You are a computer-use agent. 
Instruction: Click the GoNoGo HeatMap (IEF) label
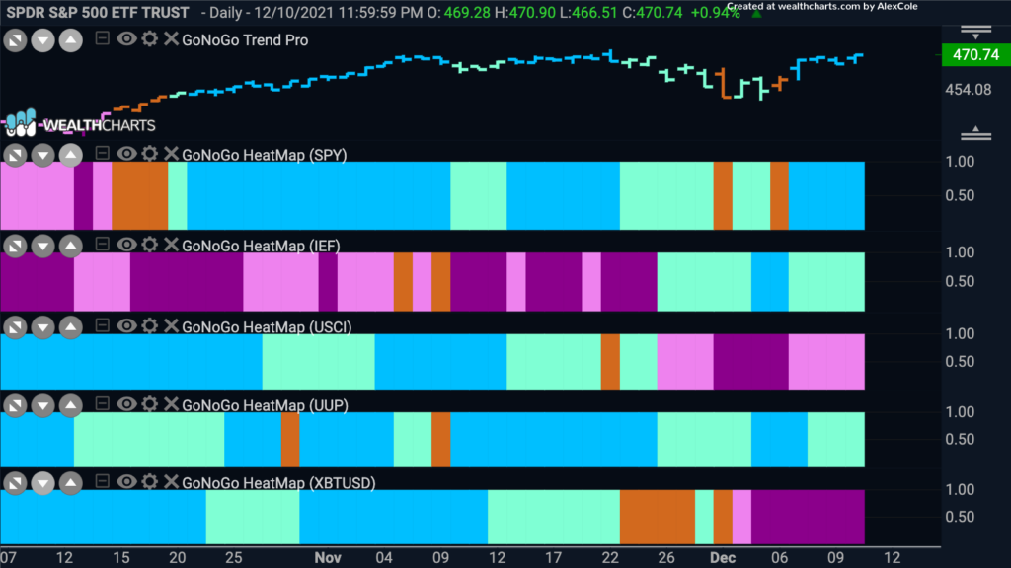tap(261, 246)
